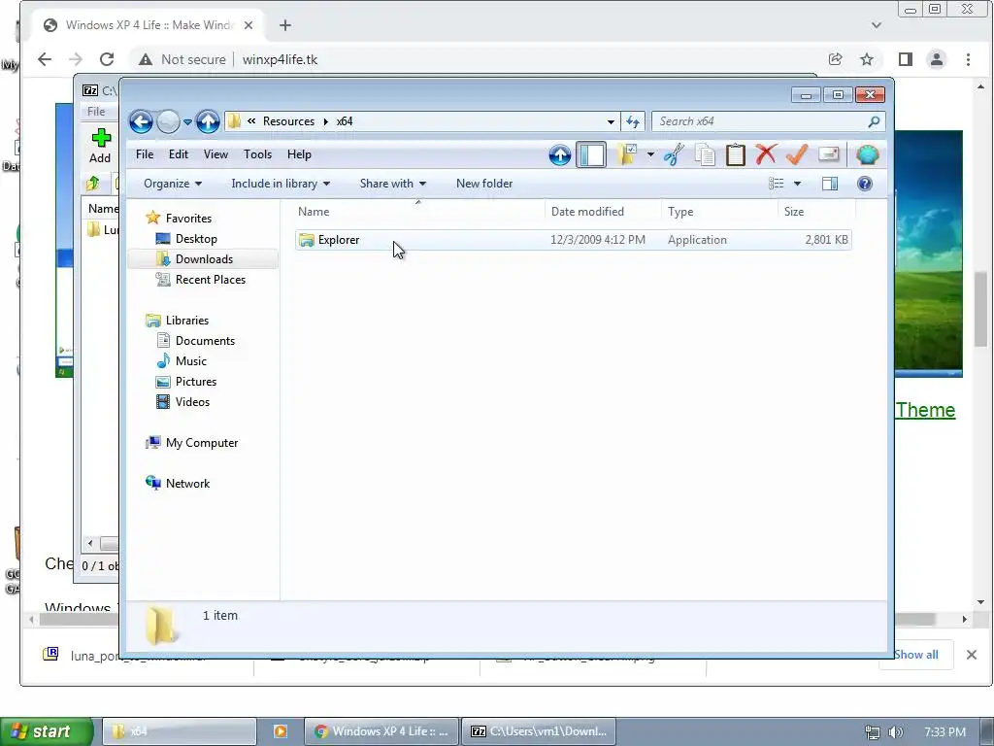The height and width of the screenshot is (746, 994).
Task: Open the View menu
Action: click(215, 154)
